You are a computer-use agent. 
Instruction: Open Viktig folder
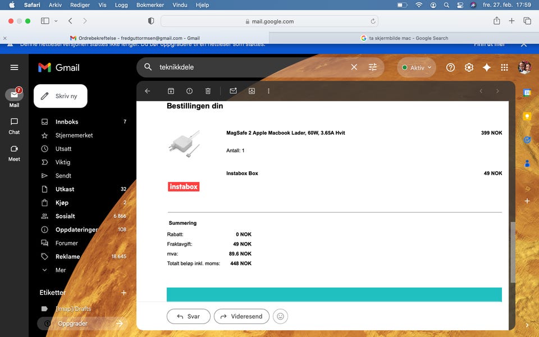pyautogui.click(x=84, y=162)
